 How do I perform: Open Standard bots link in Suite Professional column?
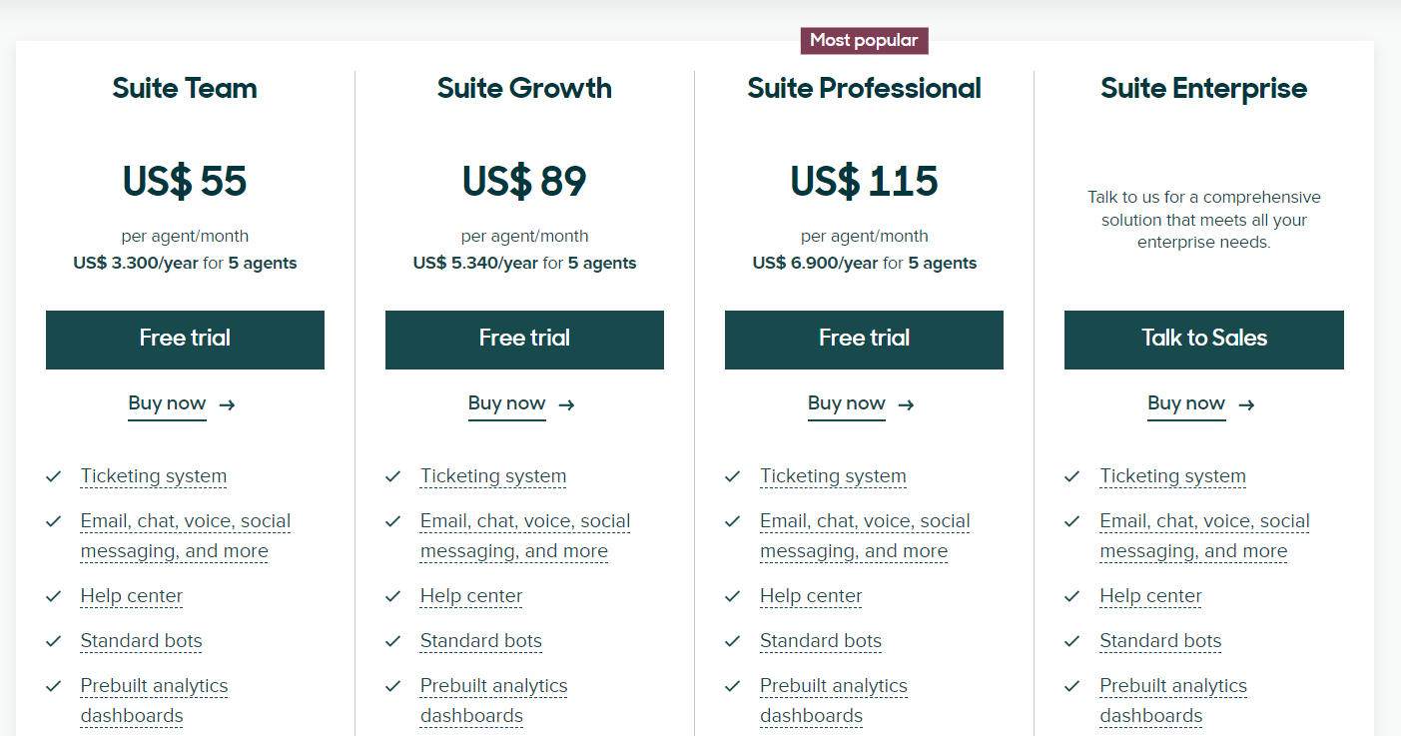(820, 640)
